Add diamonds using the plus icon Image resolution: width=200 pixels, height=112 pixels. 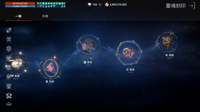(100, 5)
